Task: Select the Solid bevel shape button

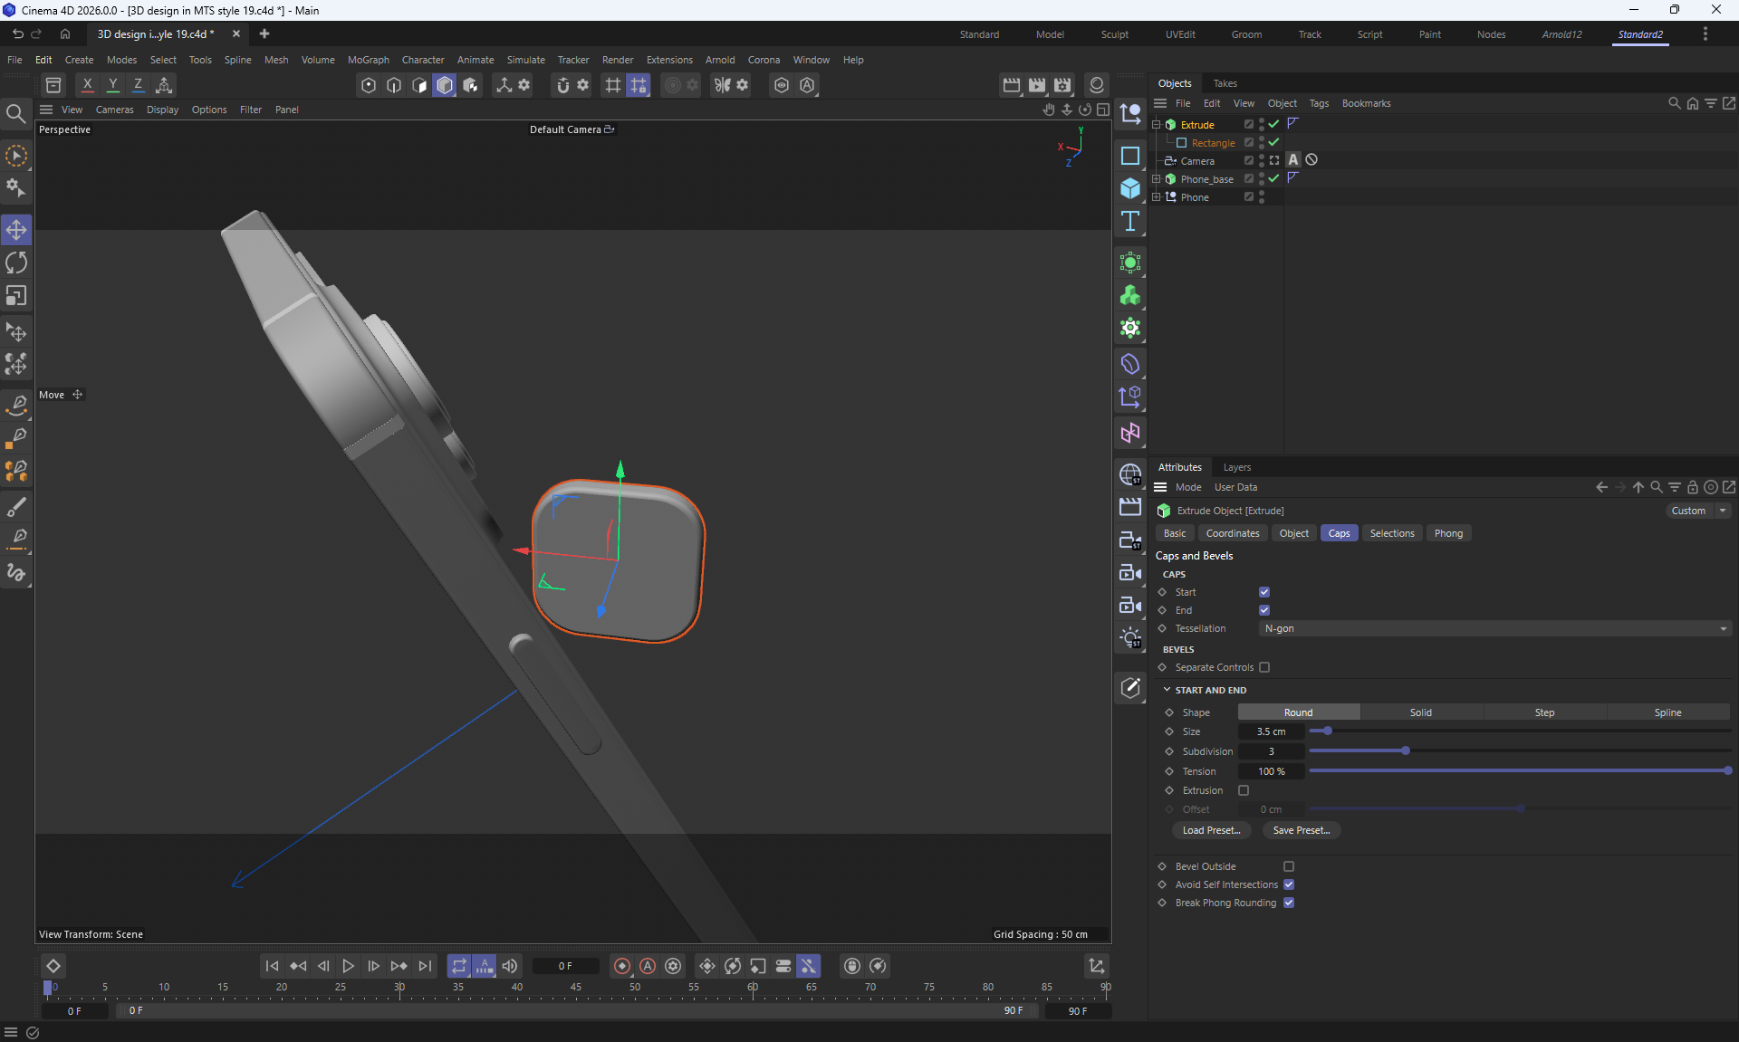Action: point(1420,712)
